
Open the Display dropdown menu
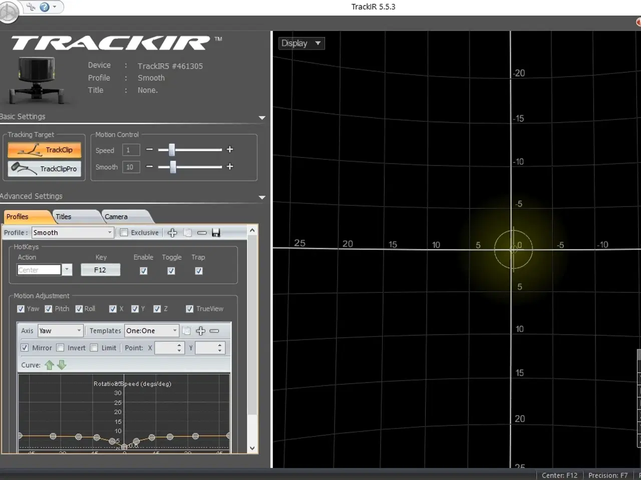tap(301, 43)
